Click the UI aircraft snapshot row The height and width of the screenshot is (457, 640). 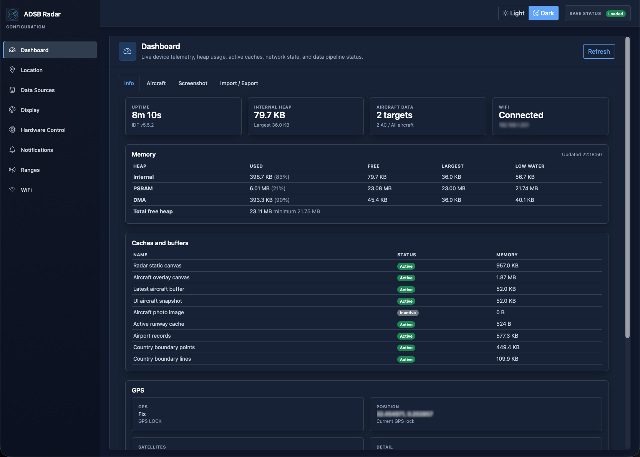[367, 301]
